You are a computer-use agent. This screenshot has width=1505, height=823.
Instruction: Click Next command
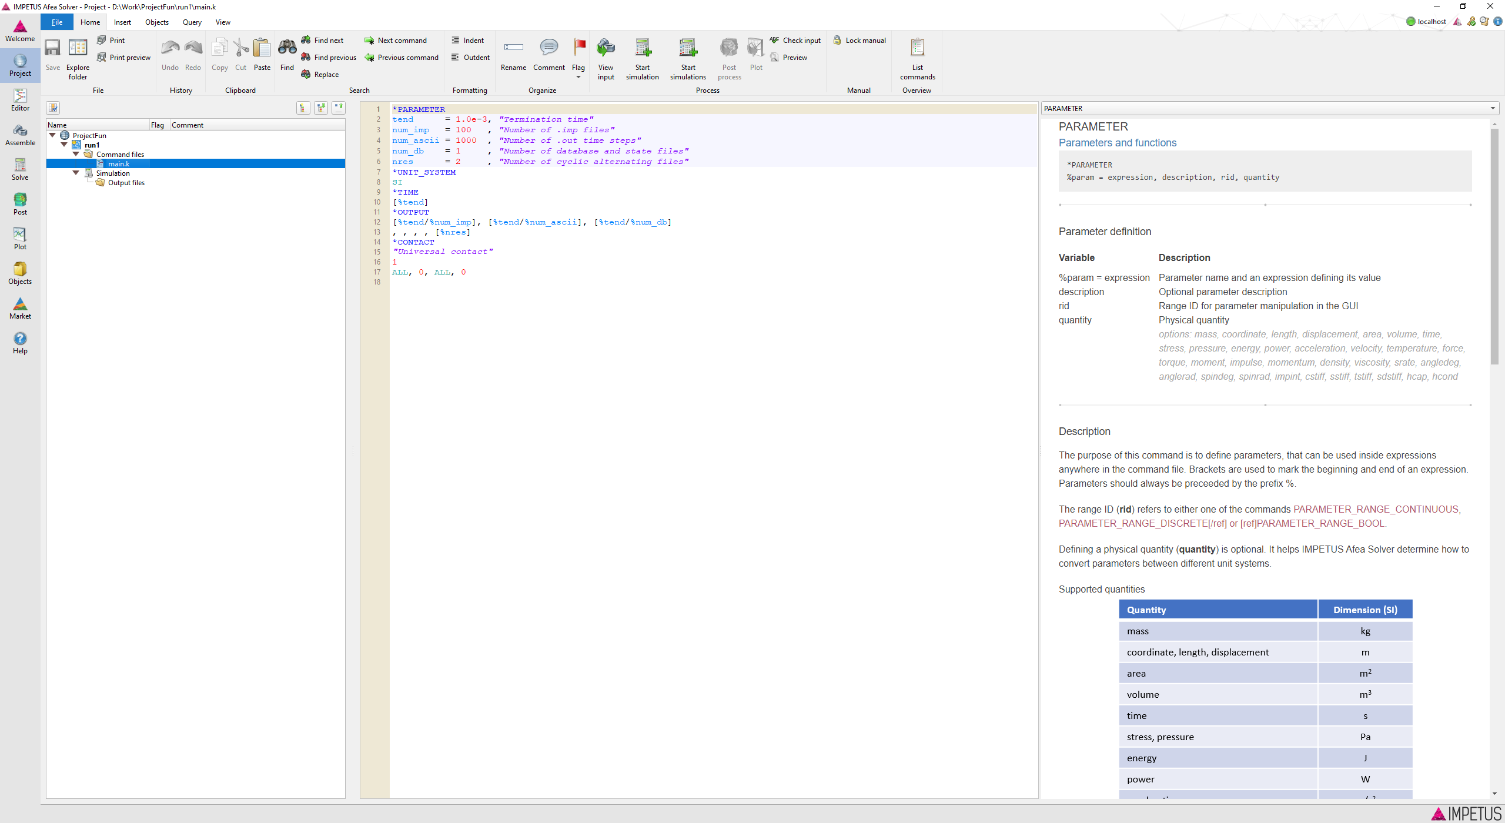pos(396,40)
